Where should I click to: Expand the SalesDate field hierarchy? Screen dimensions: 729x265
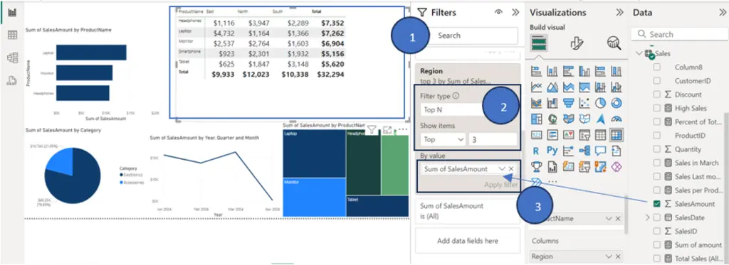(646, 217)
